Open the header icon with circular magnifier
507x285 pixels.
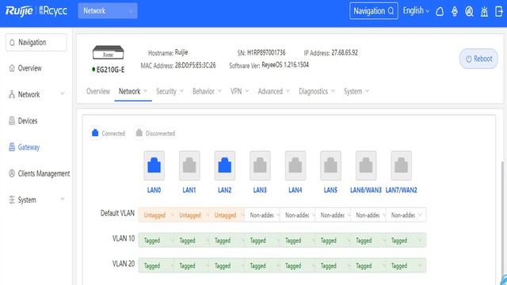pos(469,11)
